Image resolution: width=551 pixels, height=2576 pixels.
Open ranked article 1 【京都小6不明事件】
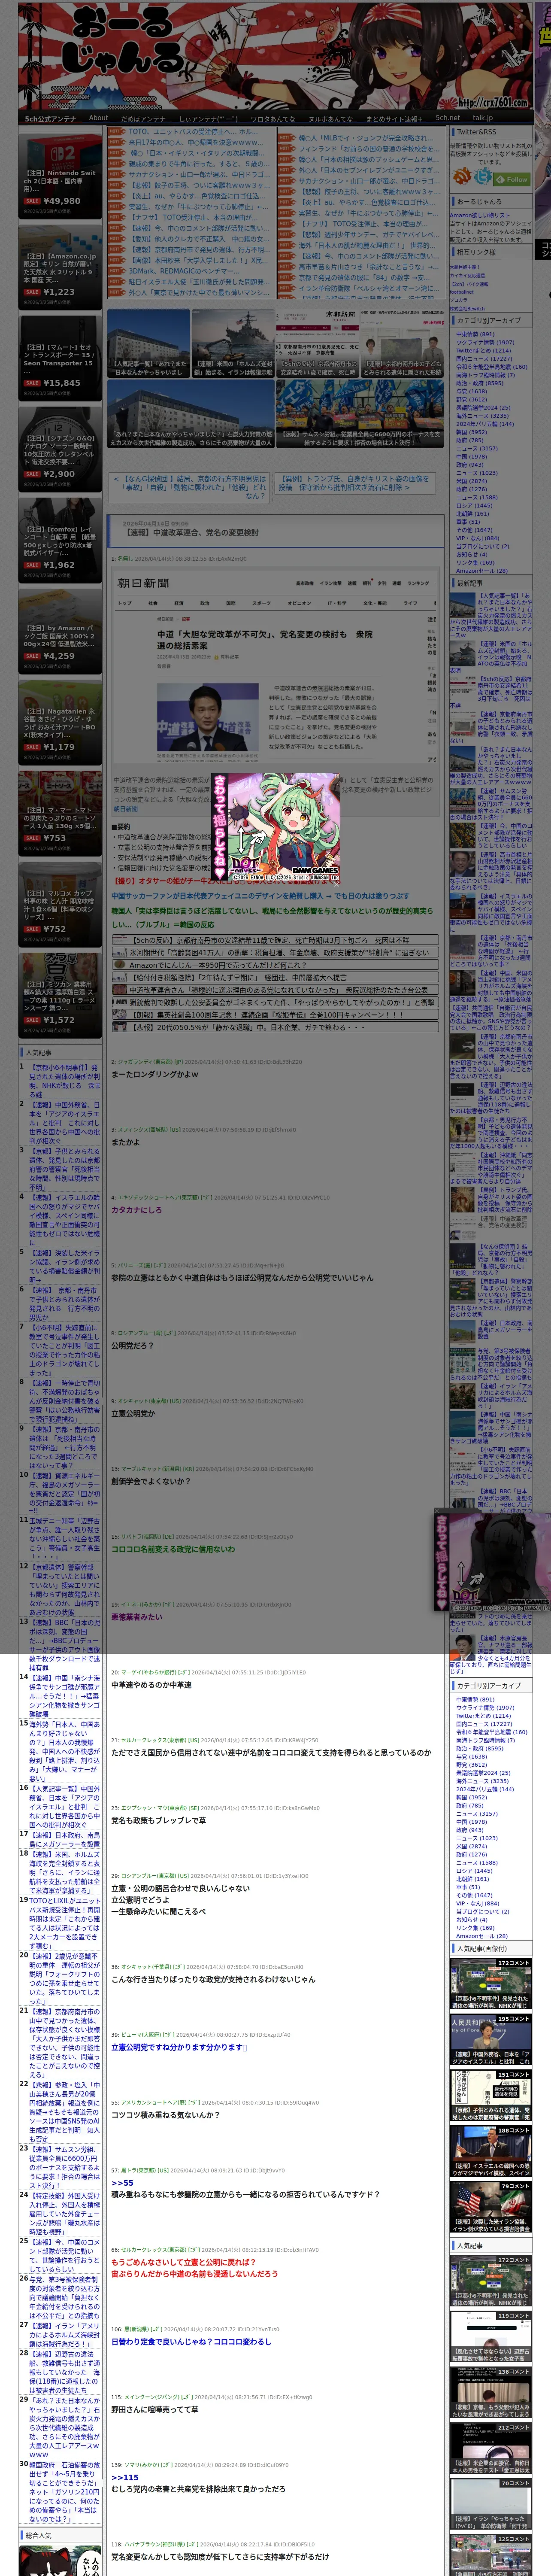point(64,1081)
